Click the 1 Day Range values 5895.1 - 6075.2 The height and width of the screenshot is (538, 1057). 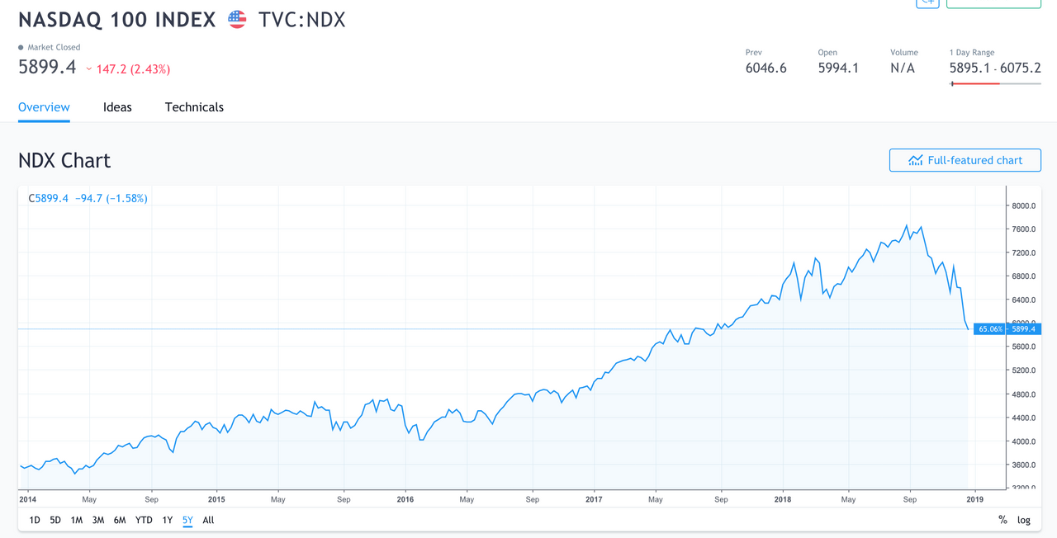pos(995,68)
